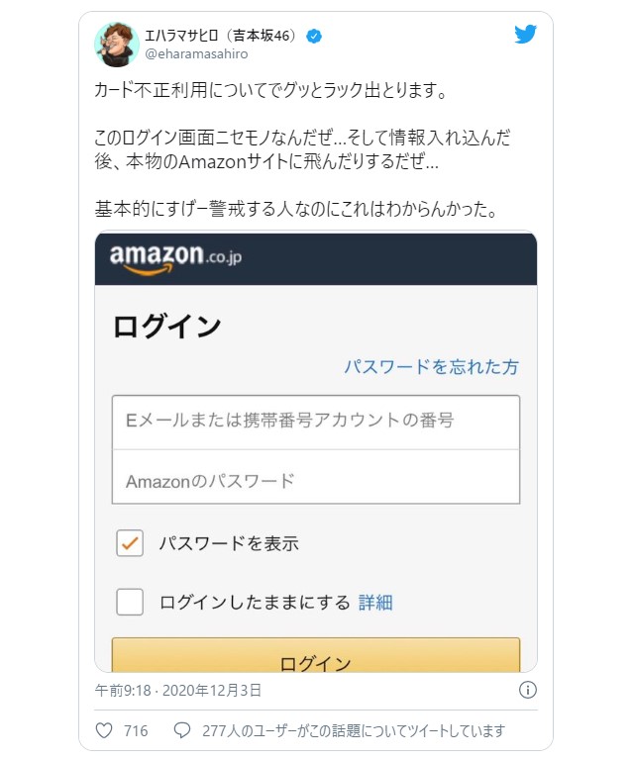Click the パスワードを忘れた方 link
633x759 pixels.
(x=431, y=366)
